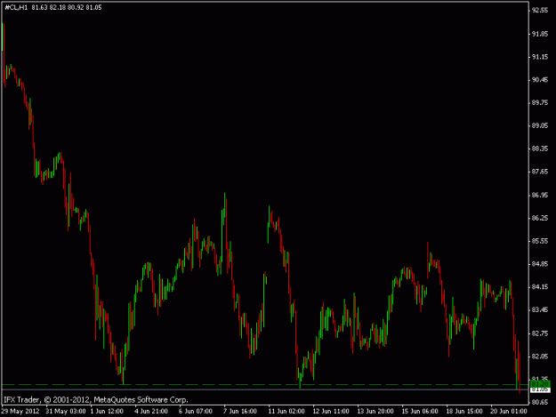This screenshot has width=556, height=417.
Task: Click the 15 Jun 06:00 time label
Action: pyautogui.click(x=420, y=412)
